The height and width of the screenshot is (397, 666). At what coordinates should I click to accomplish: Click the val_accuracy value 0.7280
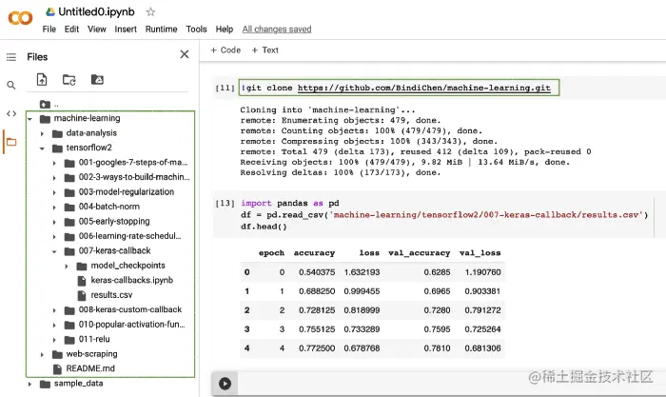437,310
